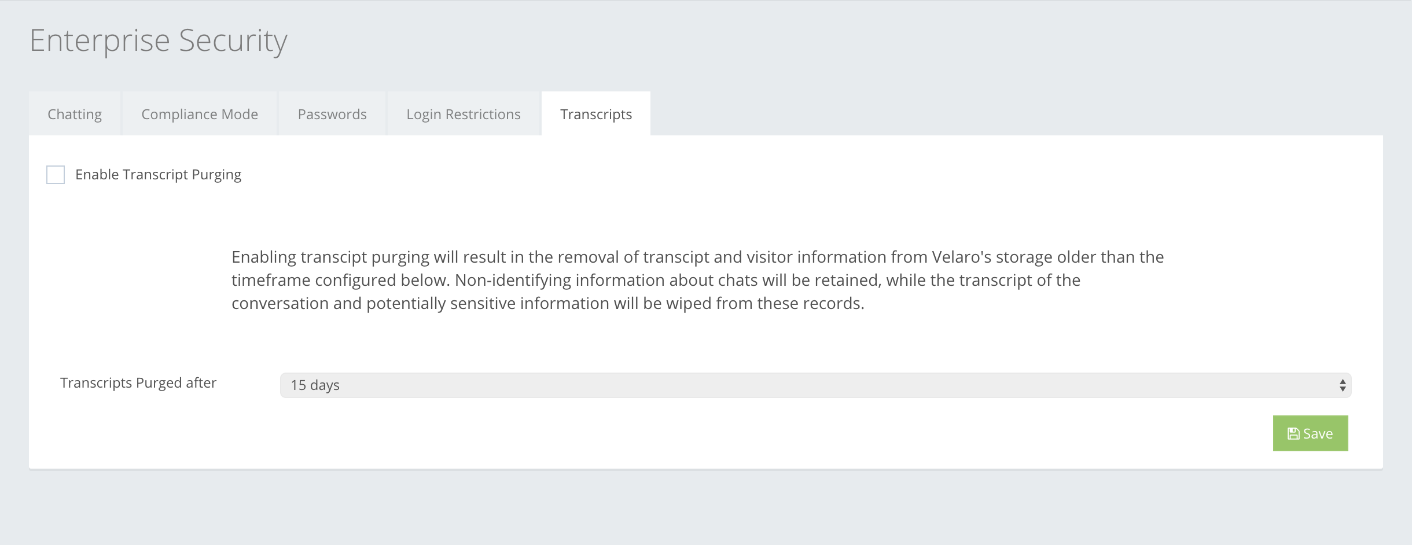Click the "Transcripts Purged after" field label

138,383
